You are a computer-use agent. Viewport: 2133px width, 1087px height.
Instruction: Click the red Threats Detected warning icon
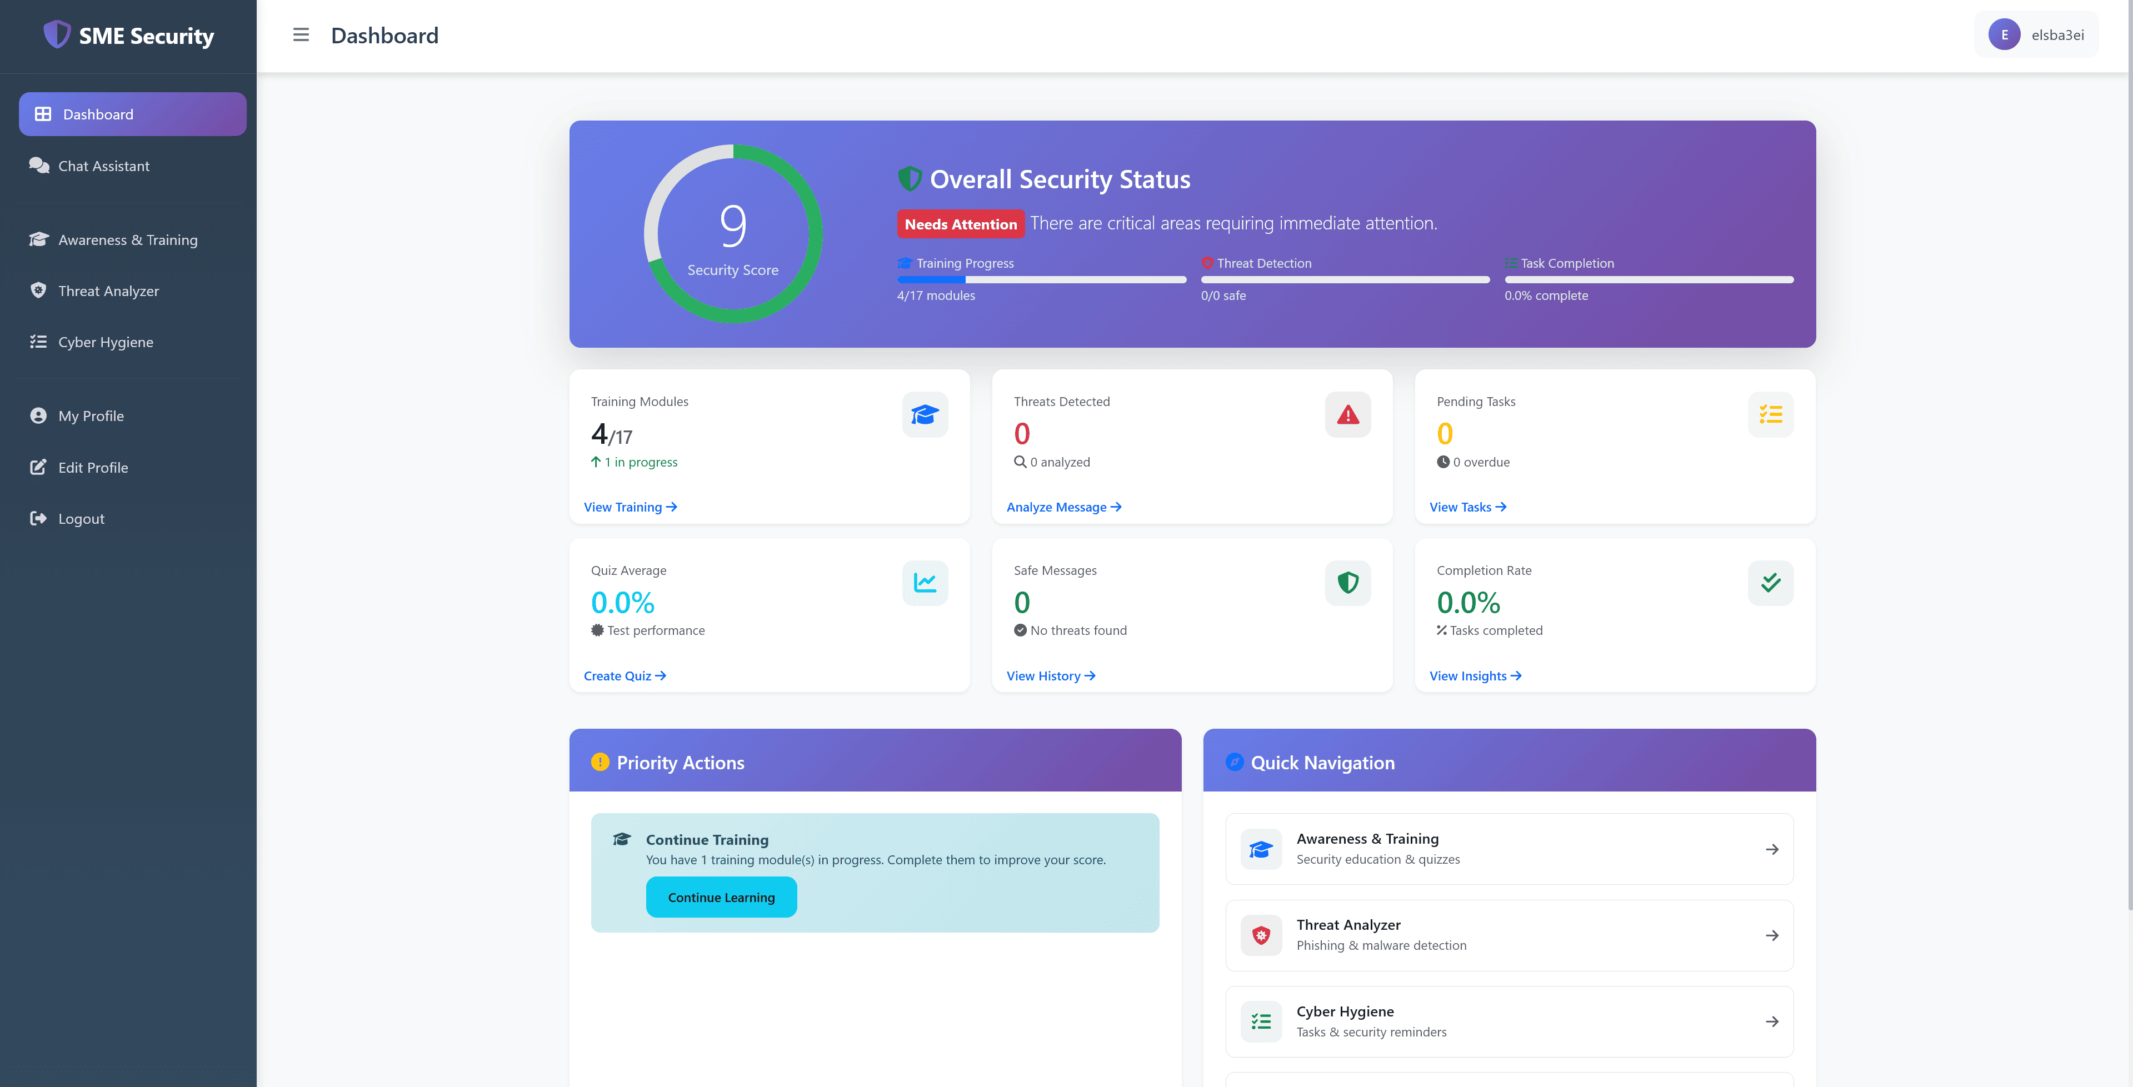tap(1347, 414)
